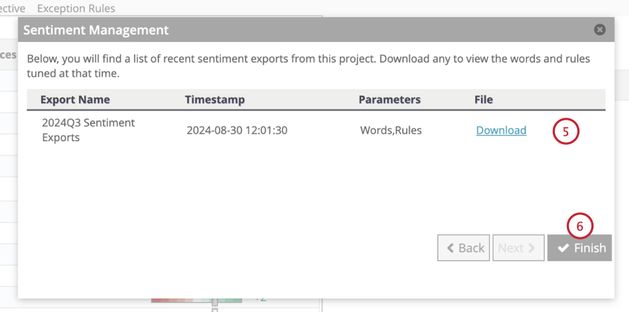
Task: Select the 2024Q3 Sentiment Exports row name
Action: pos(88,130)
